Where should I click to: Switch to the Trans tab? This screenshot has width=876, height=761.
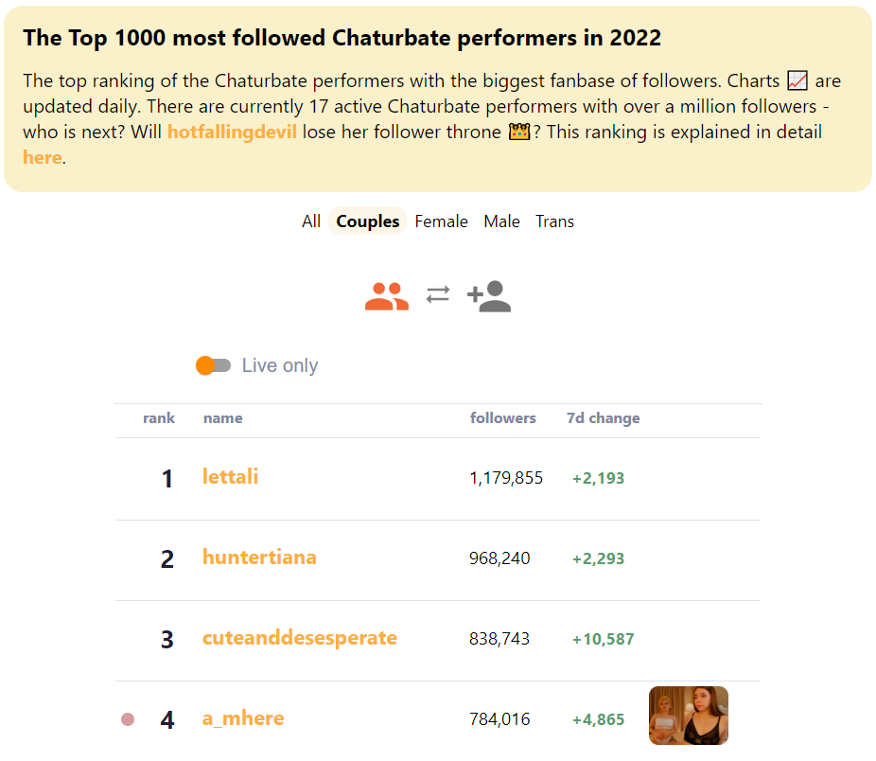(x=554, y=221)
